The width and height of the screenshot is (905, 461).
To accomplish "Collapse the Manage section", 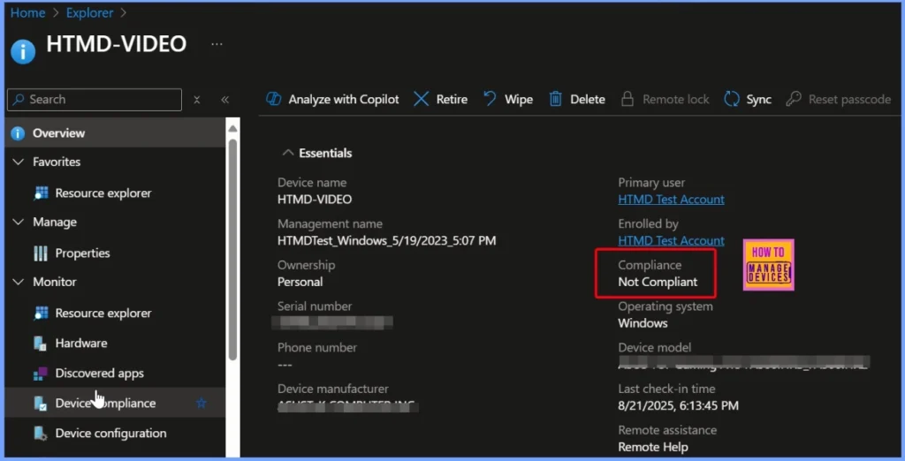I will coord(18,223).
